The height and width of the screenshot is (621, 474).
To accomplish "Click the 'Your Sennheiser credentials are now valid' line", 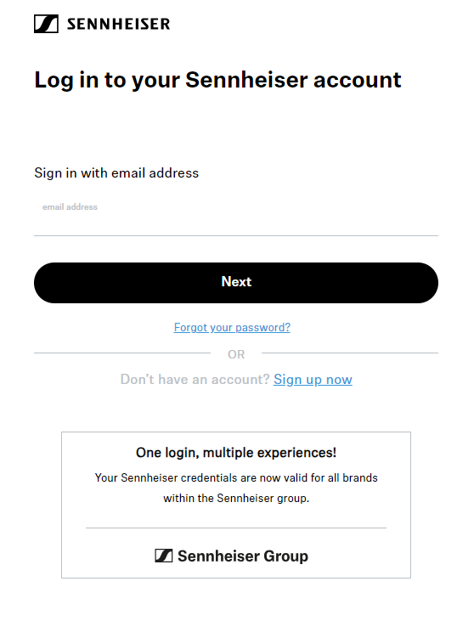I will (236, 478).
